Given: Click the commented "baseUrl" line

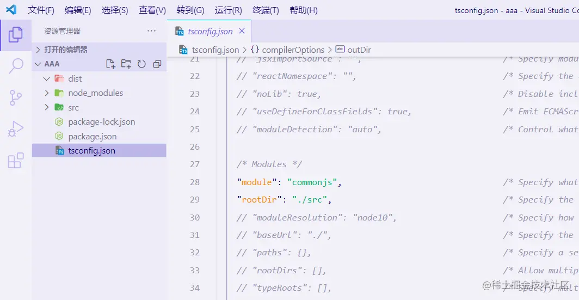Looking at the screenshot, I should coord(284,235).
